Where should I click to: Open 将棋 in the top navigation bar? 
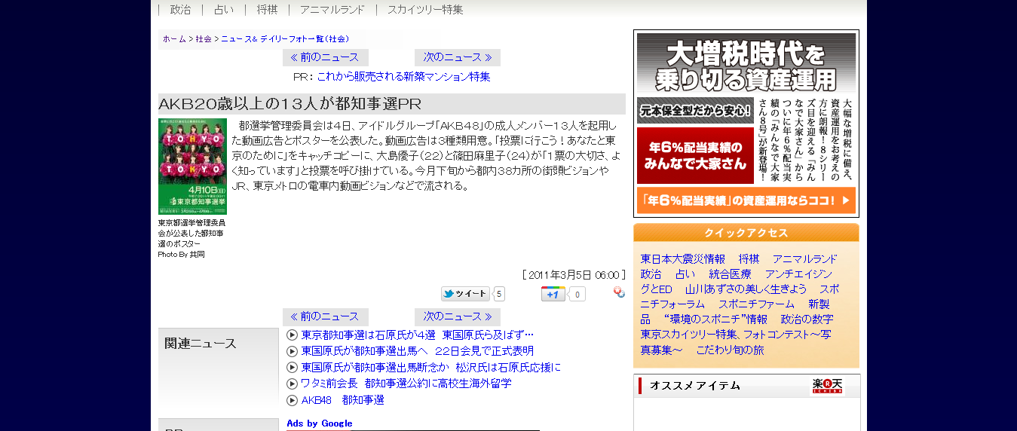click(x=267, y=10)
